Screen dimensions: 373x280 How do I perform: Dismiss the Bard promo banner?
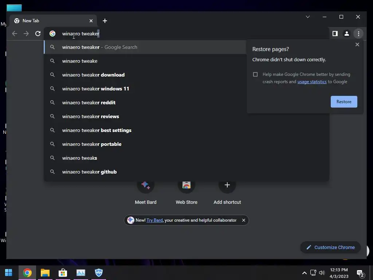pyautogui.click(x=244, y=220)
